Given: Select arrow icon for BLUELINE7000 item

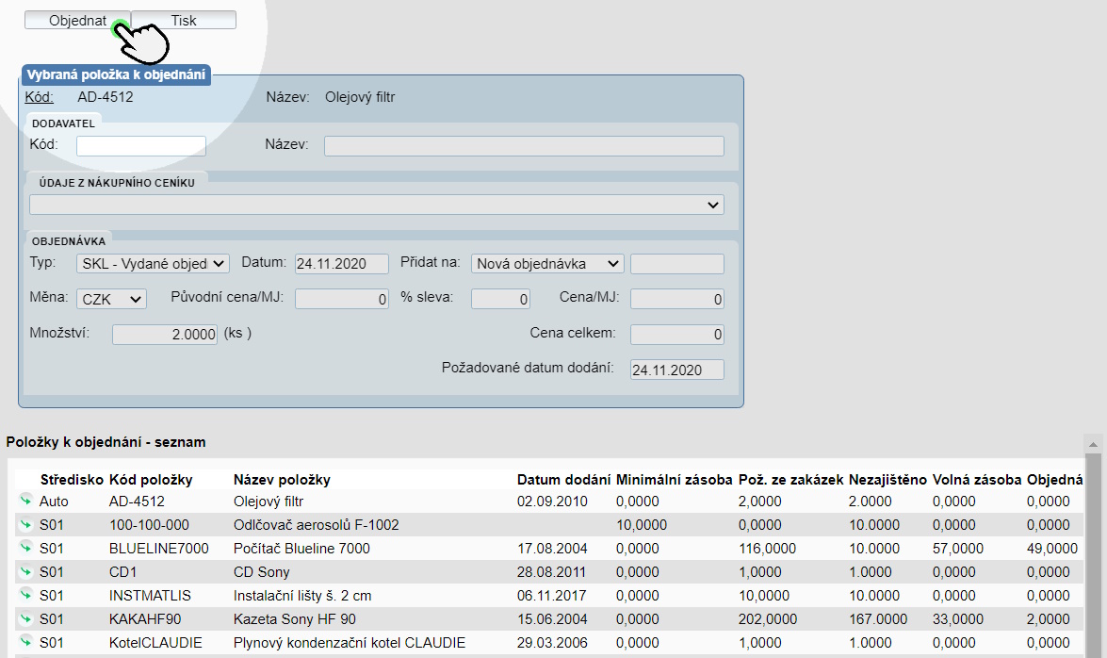Looking at the screenshot, I should 25,548.
